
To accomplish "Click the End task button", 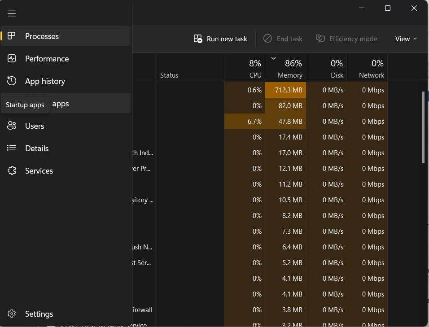I will [283, 39].
